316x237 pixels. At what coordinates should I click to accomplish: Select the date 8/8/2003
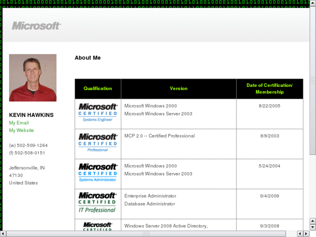click(x=269, y=136)
